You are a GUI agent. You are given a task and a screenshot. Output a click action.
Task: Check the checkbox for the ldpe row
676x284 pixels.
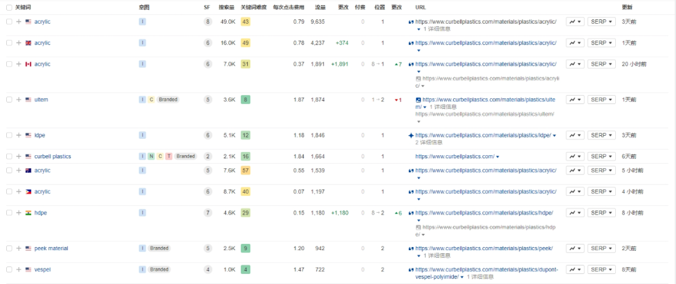pos(9,135)
